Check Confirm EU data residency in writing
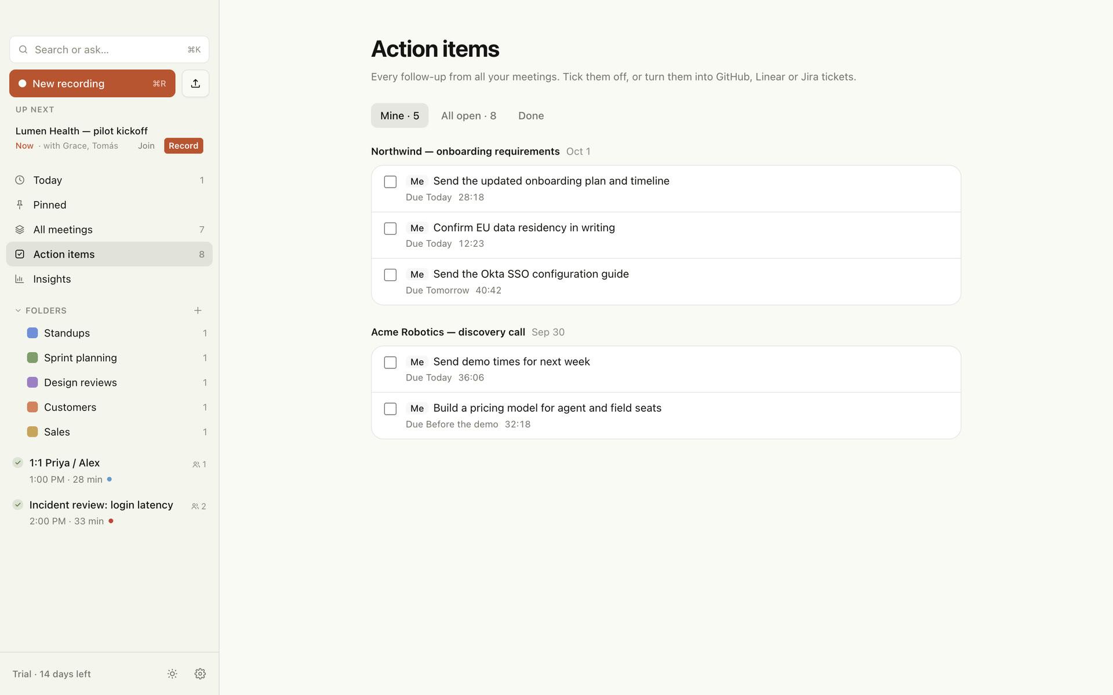 coord(390,229)
